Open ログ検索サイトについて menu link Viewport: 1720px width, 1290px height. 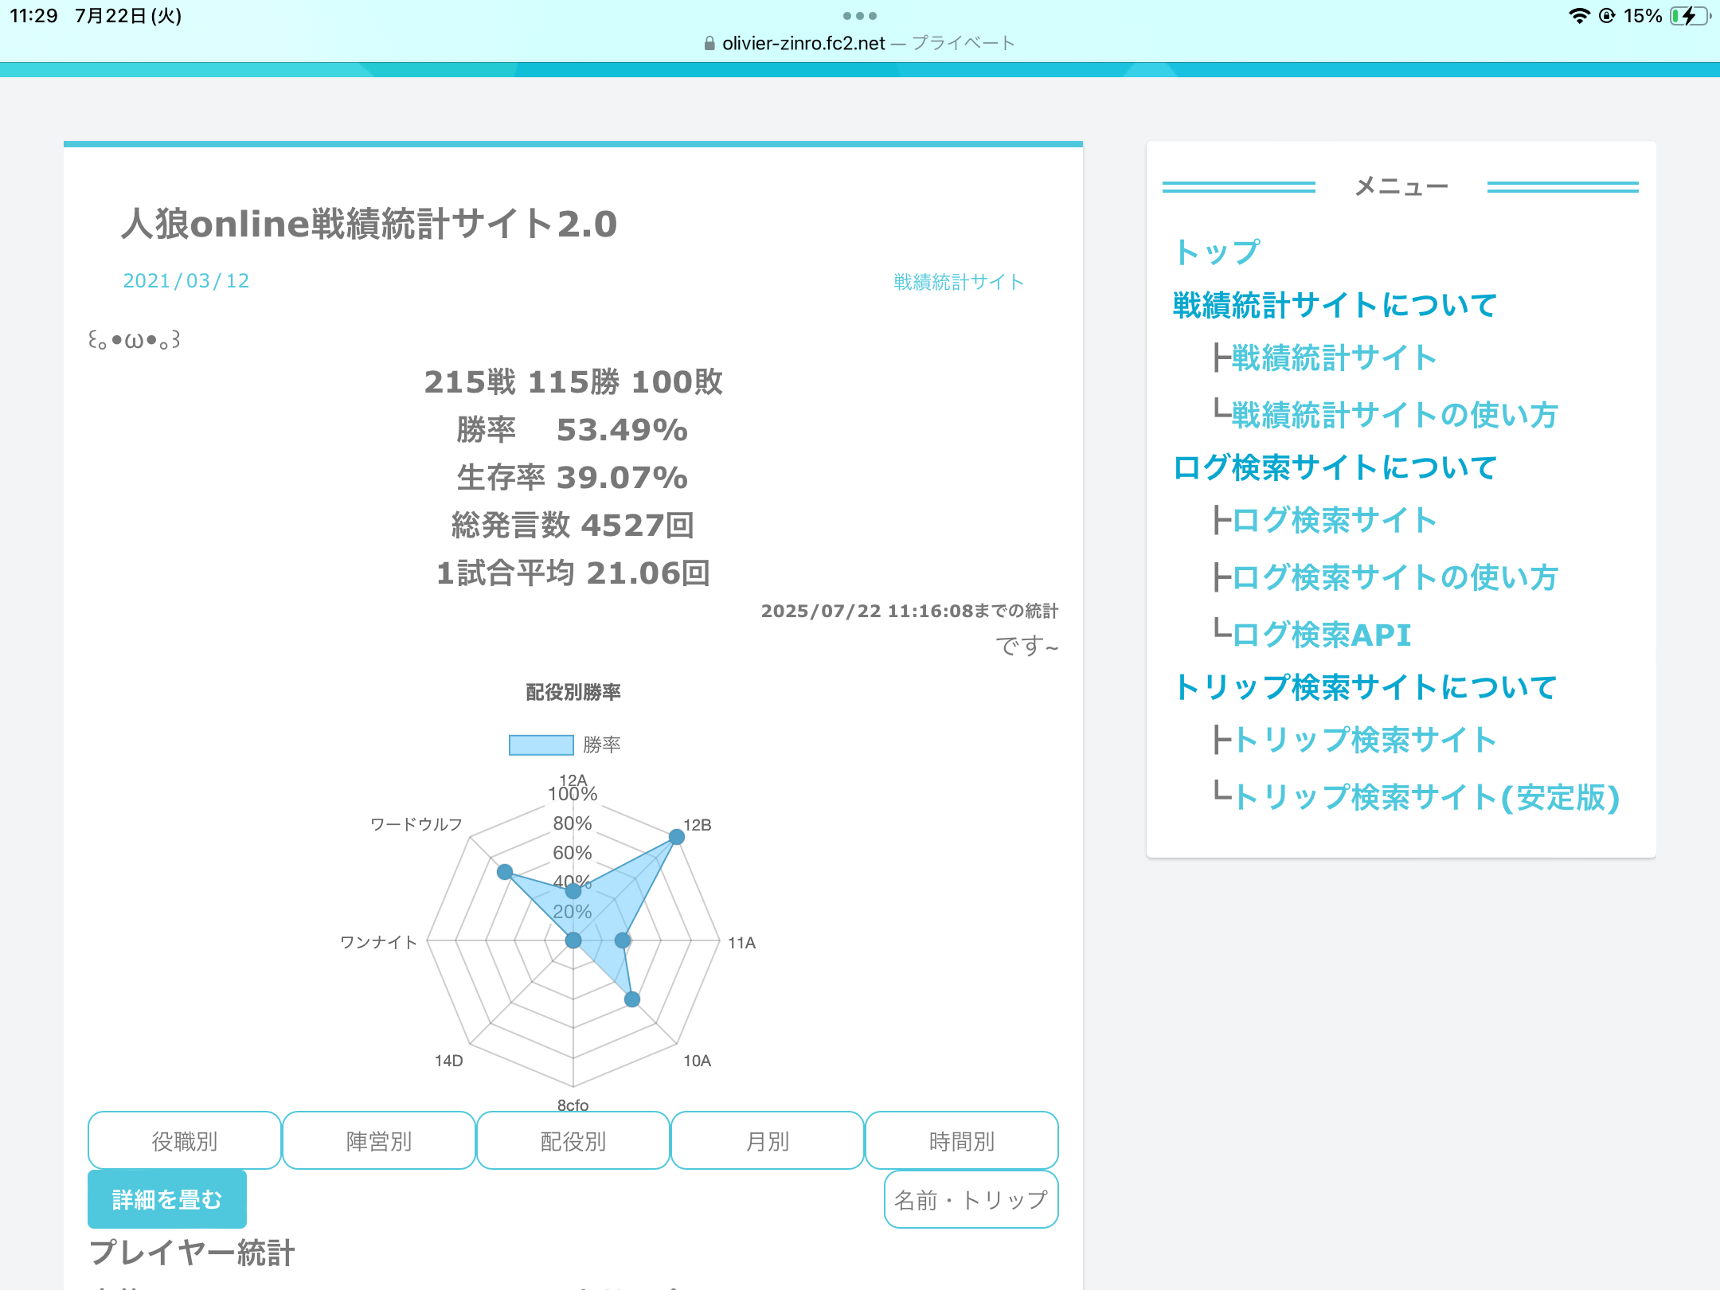pyautogui.click(x=1335, y=467)
